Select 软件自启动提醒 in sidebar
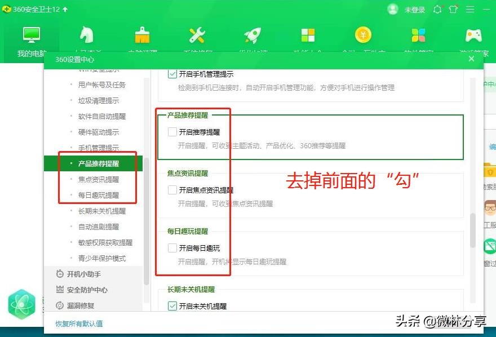 tap(101, 116)
